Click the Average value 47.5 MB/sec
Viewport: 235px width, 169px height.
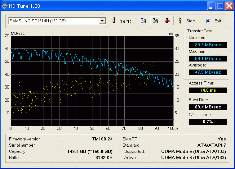tap(208, 72)
